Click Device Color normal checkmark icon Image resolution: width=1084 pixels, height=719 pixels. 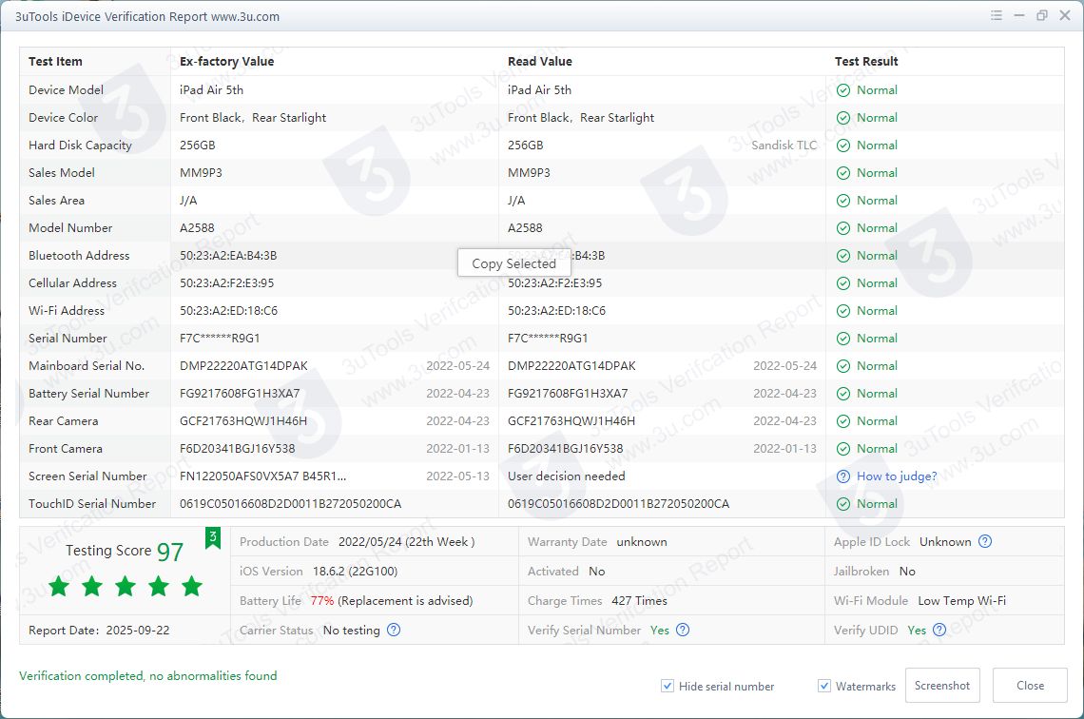pyautogui.click(x=842, y=118)
